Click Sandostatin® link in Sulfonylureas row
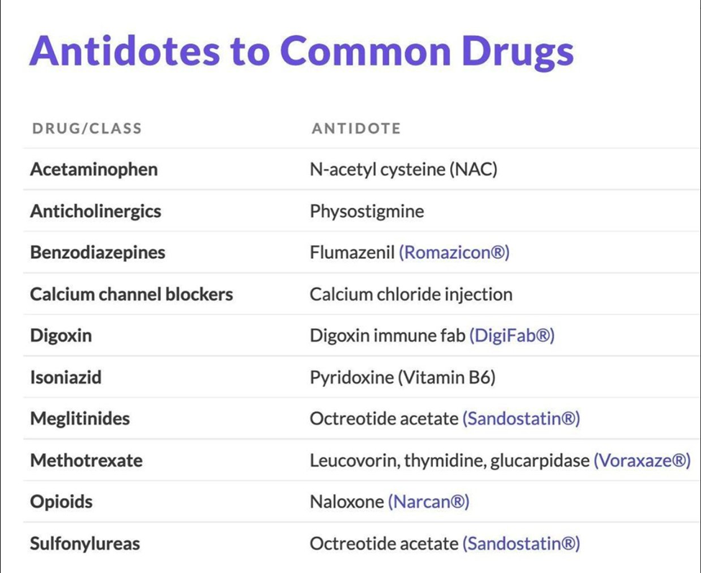Viewport: 701px width, 573px height. pyautogui.click(x=521, y=544)
